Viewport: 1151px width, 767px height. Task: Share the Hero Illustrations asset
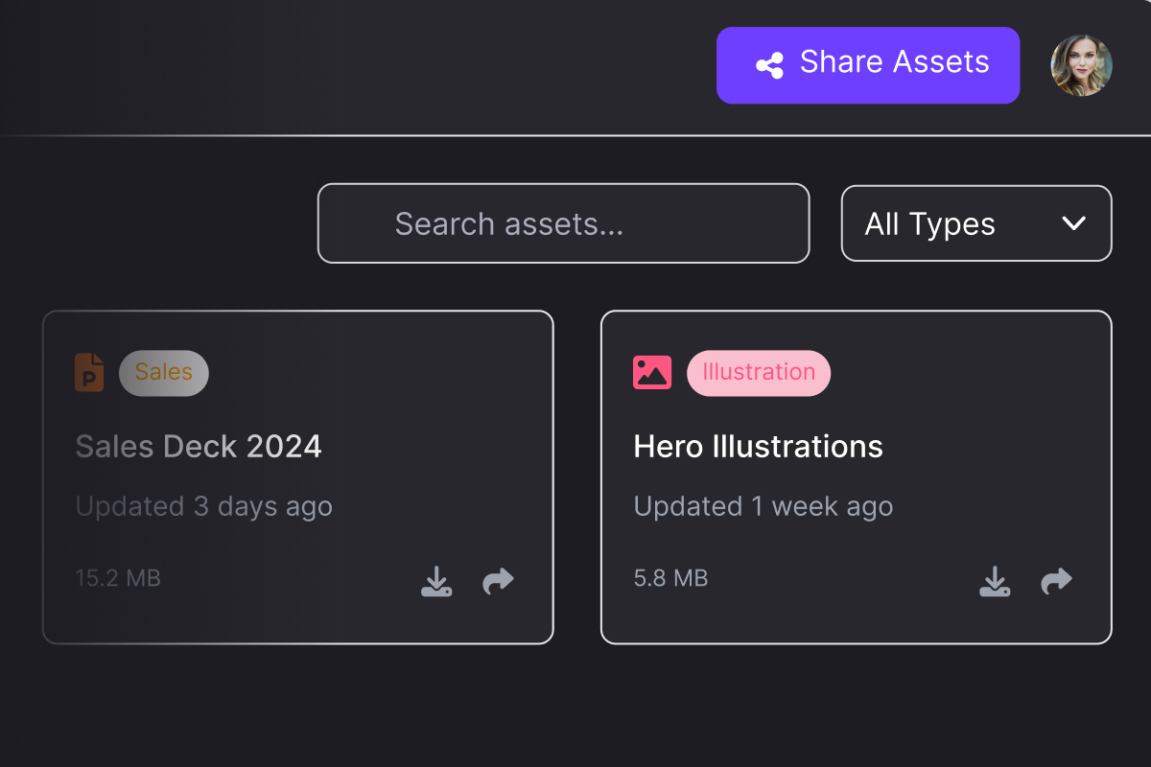point(1056,581)
